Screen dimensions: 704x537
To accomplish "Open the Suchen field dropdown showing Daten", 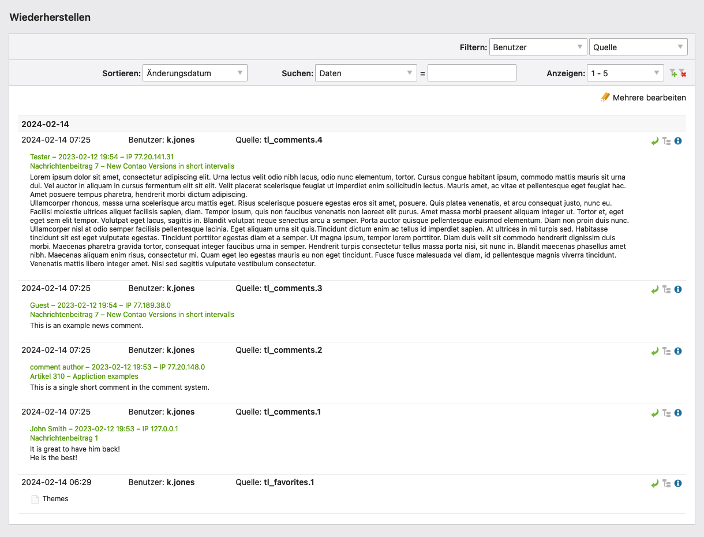I will tap(366, 73).
